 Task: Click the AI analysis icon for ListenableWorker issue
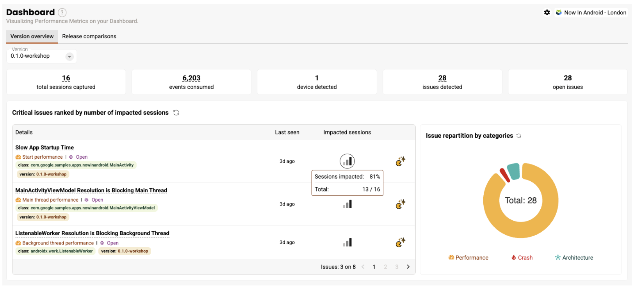click(x=400, y=243)
